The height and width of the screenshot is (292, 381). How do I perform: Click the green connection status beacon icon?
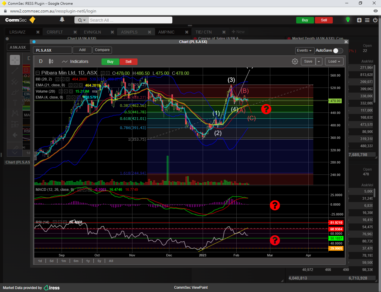coord(348,20)
